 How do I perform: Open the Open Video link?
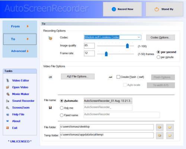point(20,87)
